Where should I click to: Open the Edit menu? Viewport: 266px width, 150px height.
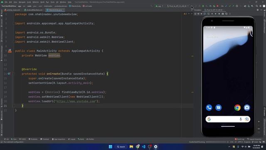point(10,2)
